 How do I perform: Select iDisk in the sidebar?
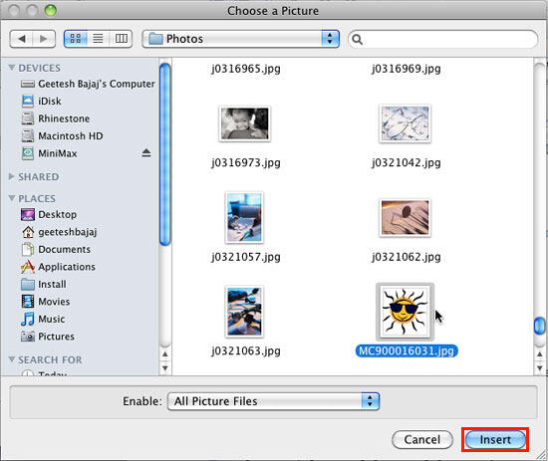(41, 101)
